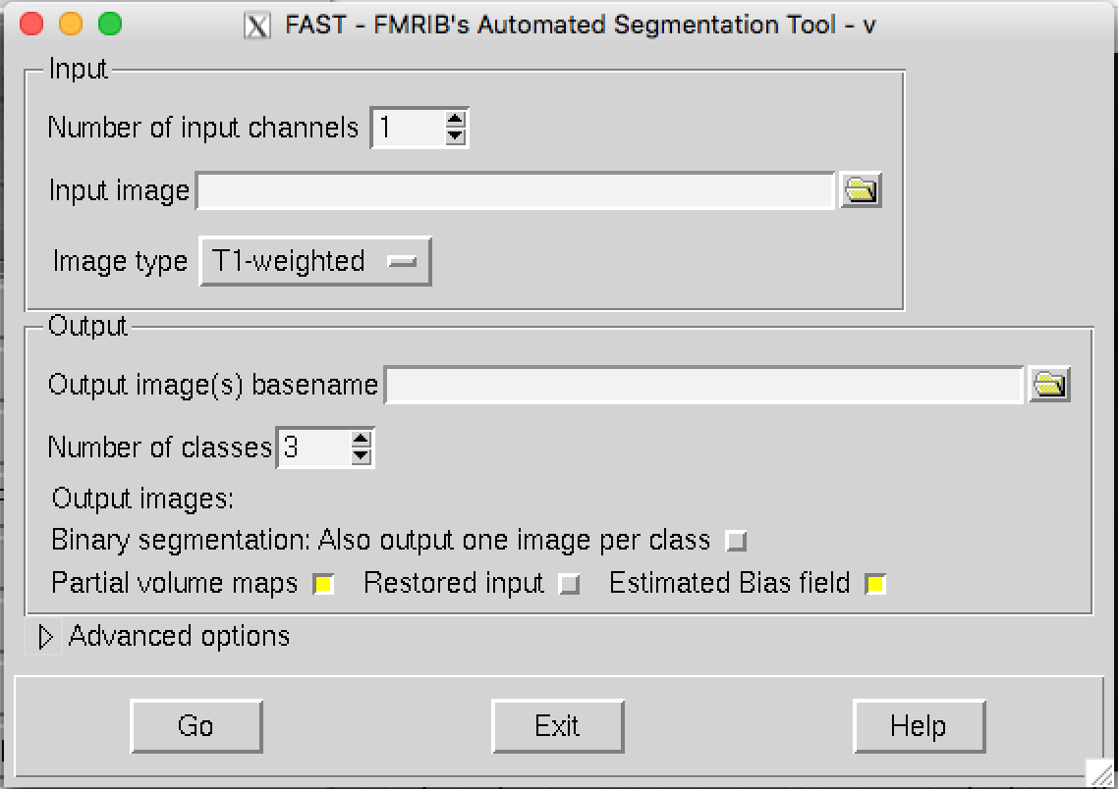Image resolution: width=1118 pixels, height=789 pixels.
Task: Grab the window resize handle corner
Action: pyautogui.click(x=1100, y=772)
